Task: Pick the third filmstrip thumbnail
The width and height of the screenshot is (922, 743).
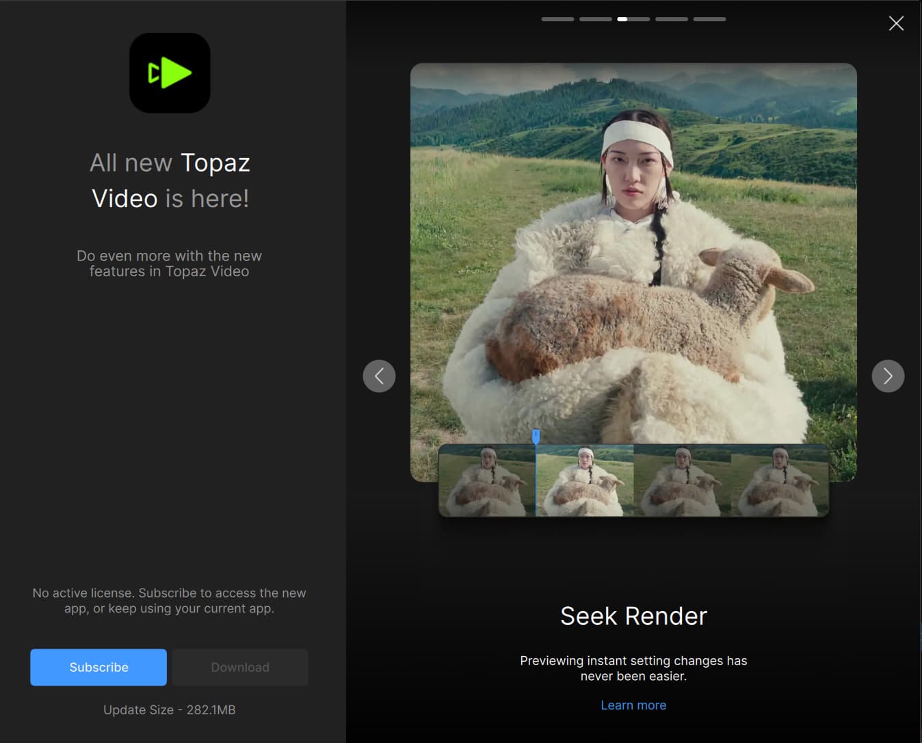Action: click(682, 481)
